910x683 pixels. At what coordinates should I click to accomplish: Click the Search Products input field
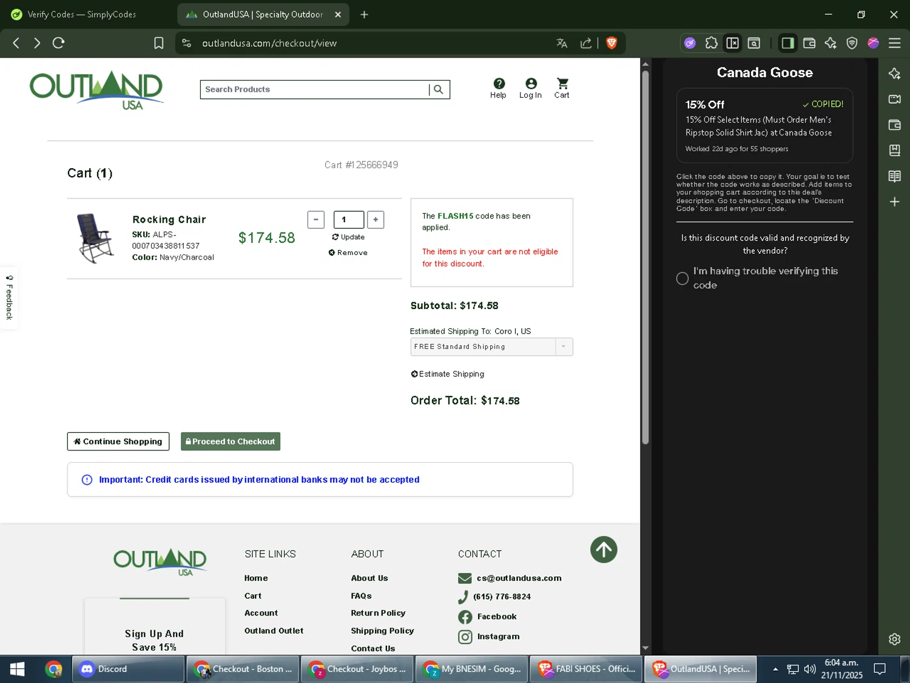pos(315,89)
